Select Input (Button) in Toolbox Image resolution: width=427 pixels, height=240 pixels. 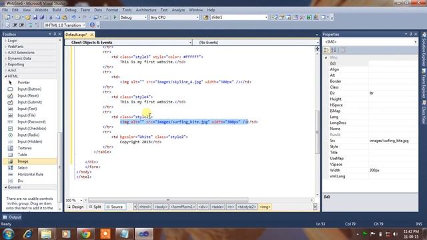click(x=29, y=89)
